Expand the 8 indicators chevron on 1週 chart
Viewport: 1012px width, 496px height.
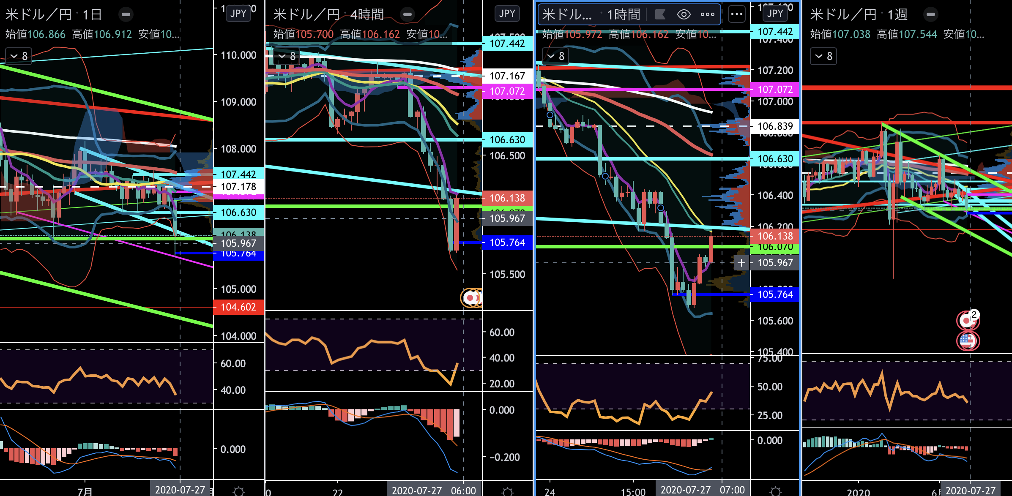pyautogui.click(x=823, y=56)
